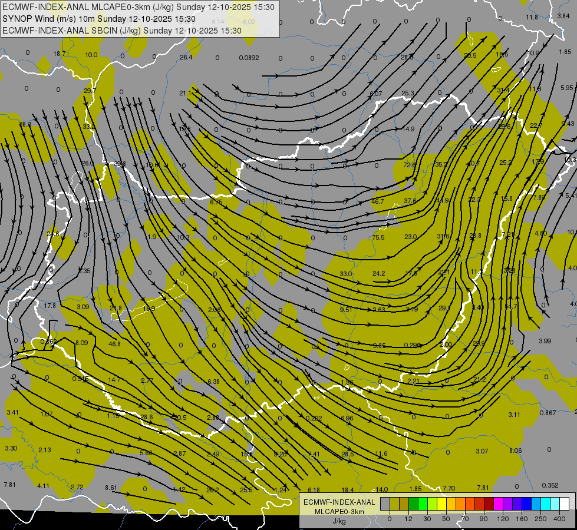Click the dark red legend swatch

pos(489,504)
